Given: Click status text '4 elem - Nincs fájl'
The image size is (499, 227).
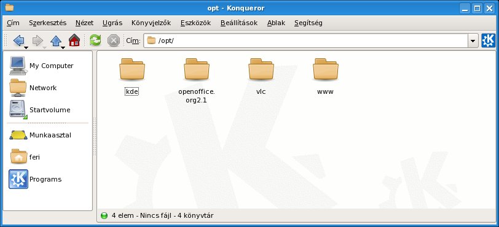Looking at the screenshot, I should (141, 215).
